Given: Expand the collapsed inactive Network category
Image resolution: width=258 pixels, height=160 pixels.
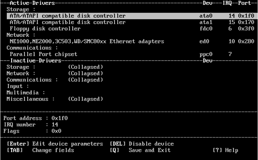Looking at the screenshot, I should tap(55, 73).
